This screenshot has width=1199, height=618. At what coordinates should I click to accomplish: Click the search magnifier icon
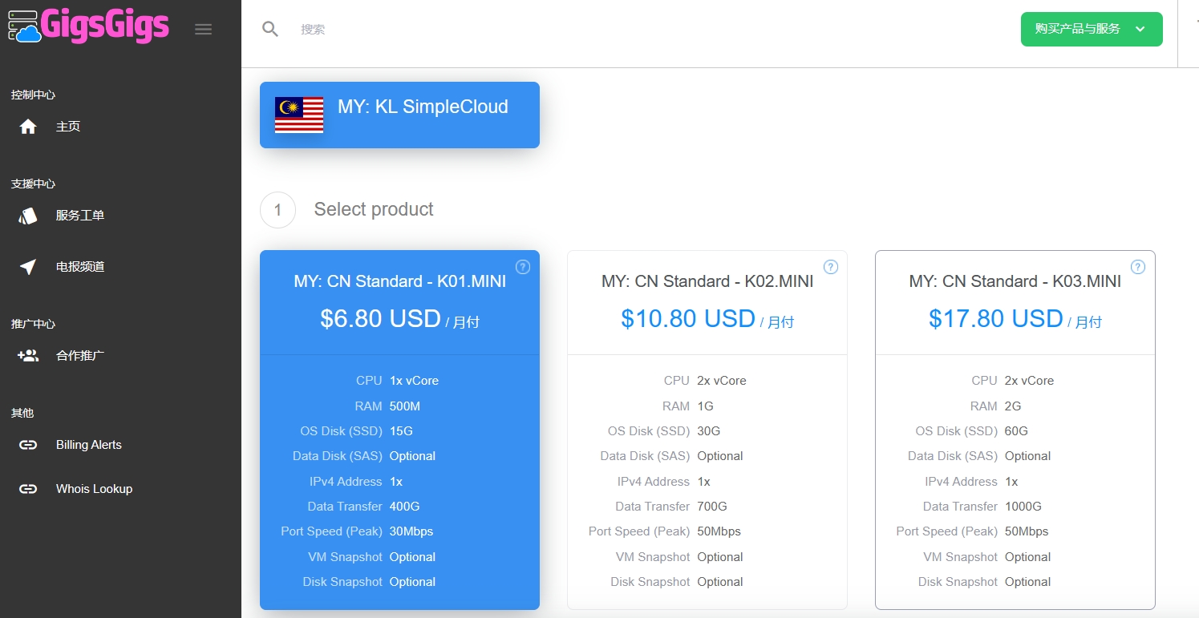click(x=270, y=30)
